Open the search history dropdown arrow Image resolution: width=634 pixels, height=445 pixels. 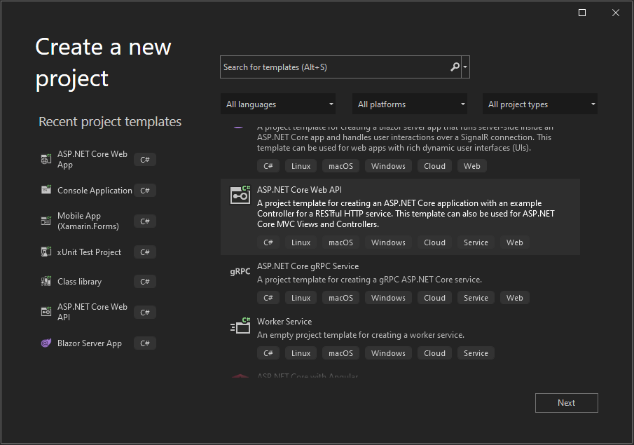(x=465, y=67)
